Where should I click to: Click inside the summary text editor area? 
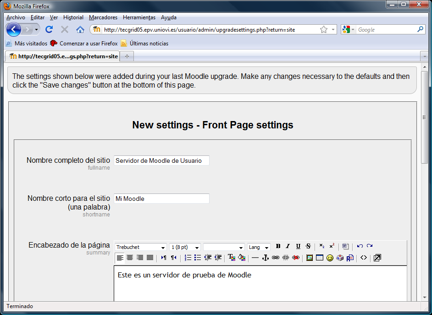point(260,284)
